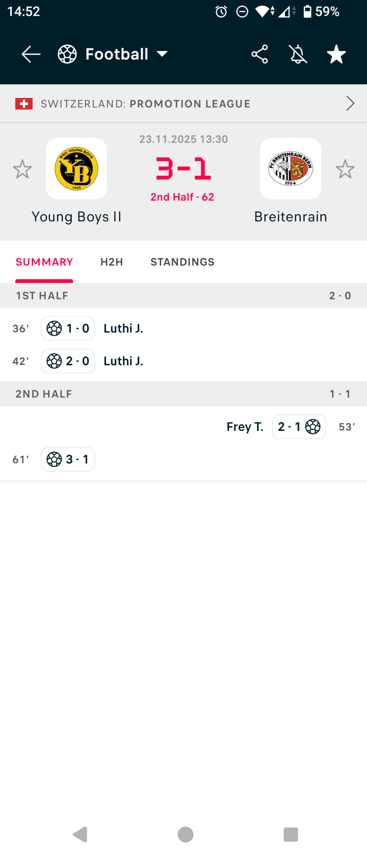The width and height of the screenshot is (367, 857).
Task: Toggle the filled favorite match star
Action: point(336,54)
